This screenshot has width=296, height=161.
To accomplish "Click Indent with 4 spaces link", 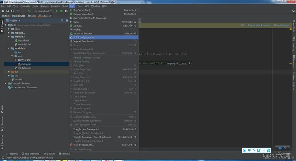I will 259,25.
